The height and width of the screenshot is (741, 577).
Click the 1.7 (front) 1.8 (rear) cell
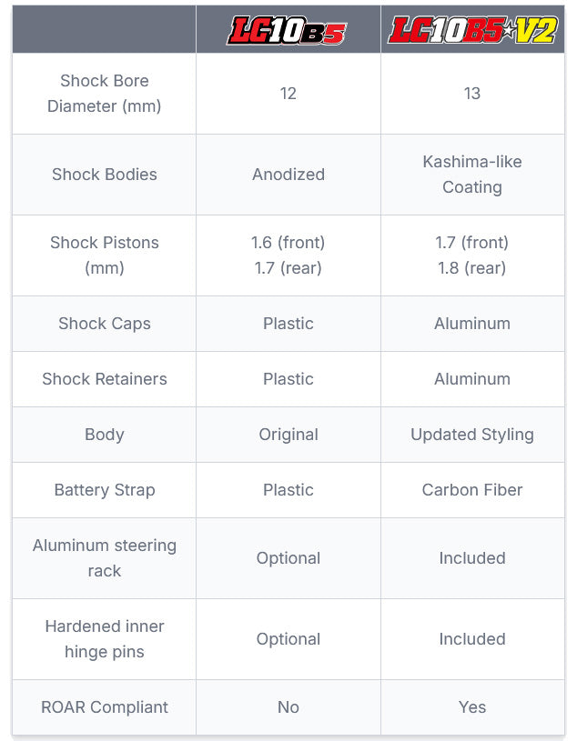(x=472, y=255)
